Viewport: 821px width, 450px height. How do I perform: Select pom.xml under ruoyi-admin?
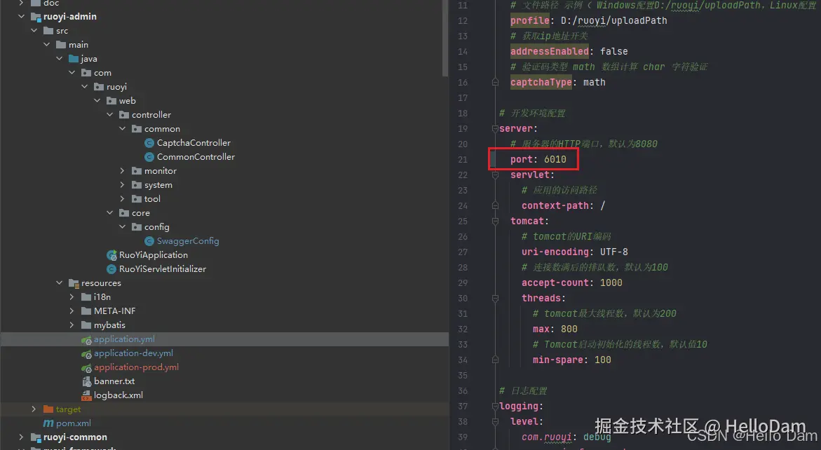[74, 423]
